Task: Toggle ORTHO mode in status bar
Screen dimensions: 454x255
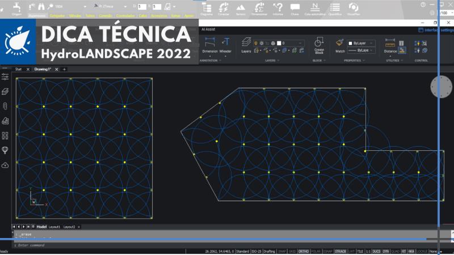Action: [304, 252]
